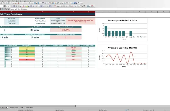Open the Font Color dropdown arrow
170x111 pixels.
(x=25, y=6)
